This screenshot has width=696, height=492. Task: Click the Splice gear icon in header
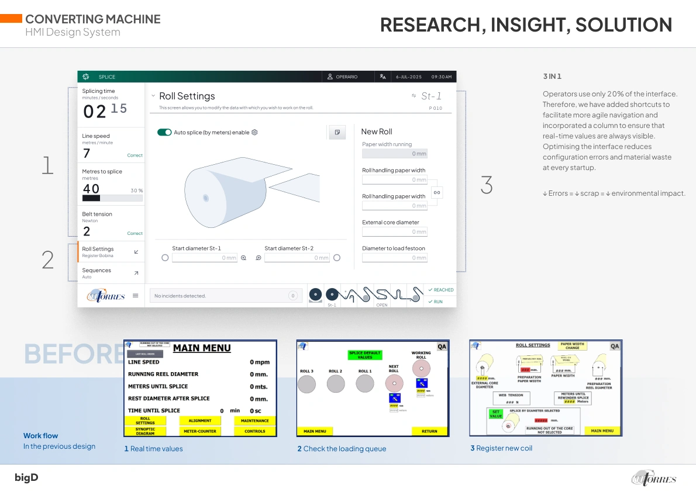tap(86, 77)
